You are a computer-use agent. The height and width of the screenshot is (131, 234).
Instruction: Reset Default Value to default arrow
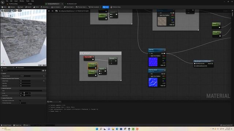[x=44, y=81]
